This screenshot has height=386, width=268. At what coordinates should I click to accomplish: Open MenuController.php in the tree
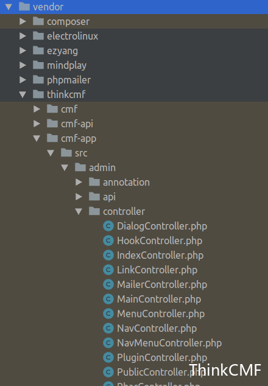161,314
